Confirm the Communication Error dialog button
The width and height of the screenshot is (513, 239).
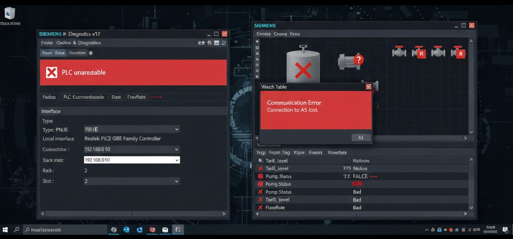[361, 138]
